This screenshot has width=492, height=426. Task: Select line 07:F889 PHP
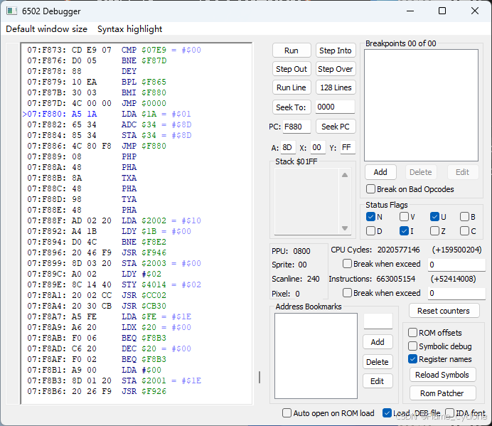coord(82,156)
